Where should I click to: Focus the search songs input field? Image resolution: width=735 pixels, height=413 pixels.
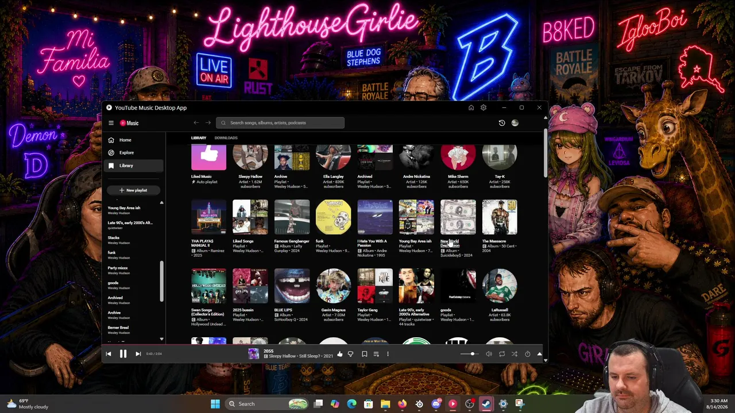(280, 123)
